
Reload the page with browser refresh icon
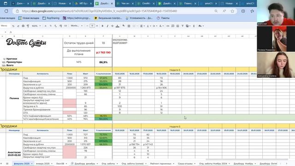6,11
